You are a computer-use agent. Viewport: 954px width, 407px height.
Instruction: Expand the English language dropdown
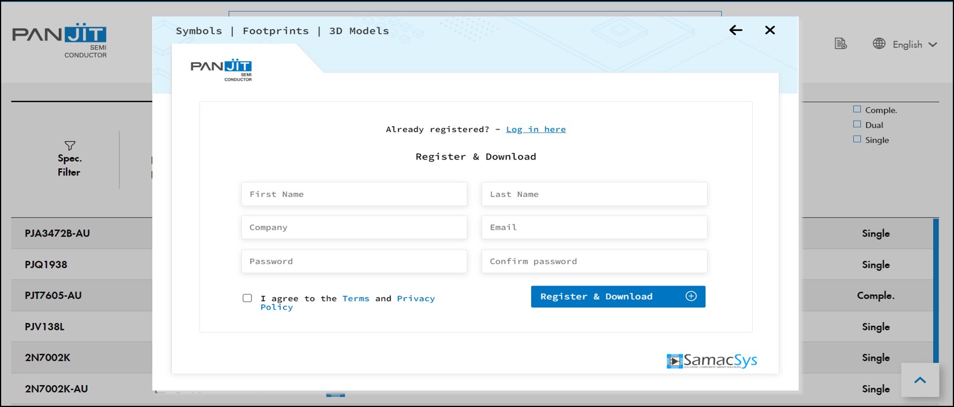(x=915, y=44)
